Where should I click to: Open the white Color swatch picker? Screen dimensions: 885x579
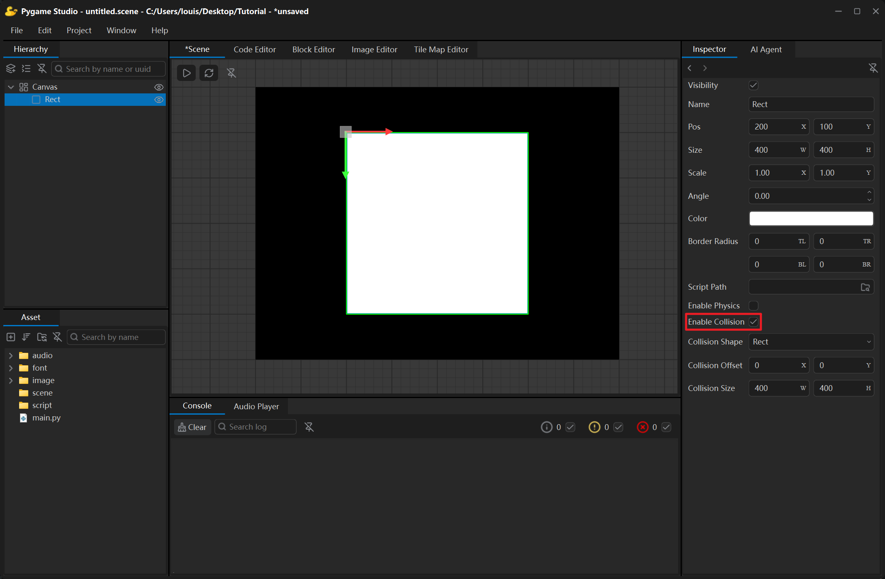tap(811, 218)
